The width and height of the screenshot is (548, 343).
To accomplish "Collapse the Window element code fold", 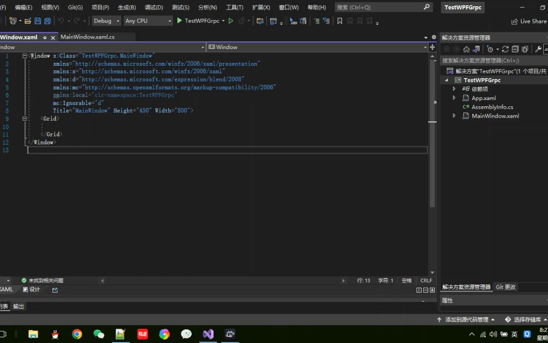I will pyautogui.click(x=24, y=56).
